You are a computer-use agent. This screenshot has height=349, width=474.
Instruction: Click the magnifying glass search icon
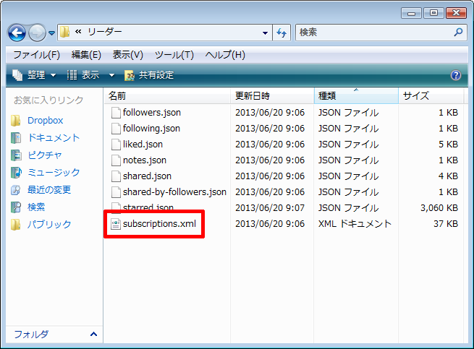(x=458, y=32)
